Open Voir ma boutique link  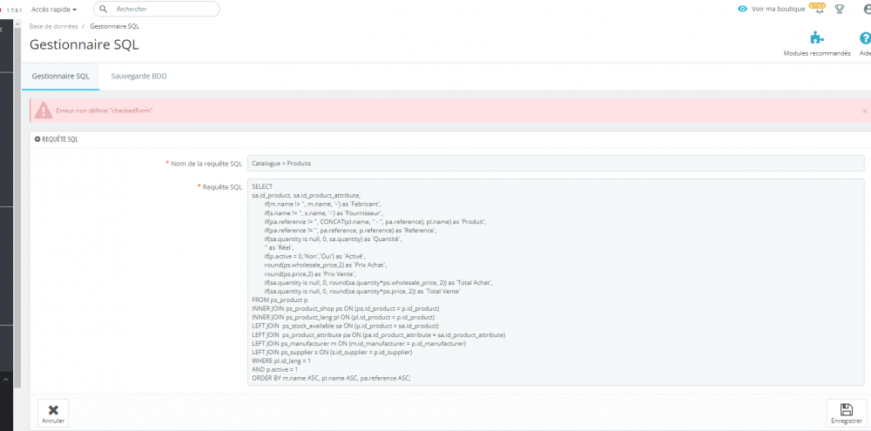pyautogui.click(x=778, y=9)
